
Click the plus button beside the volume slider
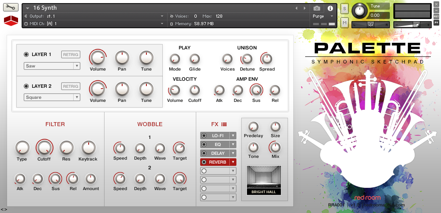(428, 25)
